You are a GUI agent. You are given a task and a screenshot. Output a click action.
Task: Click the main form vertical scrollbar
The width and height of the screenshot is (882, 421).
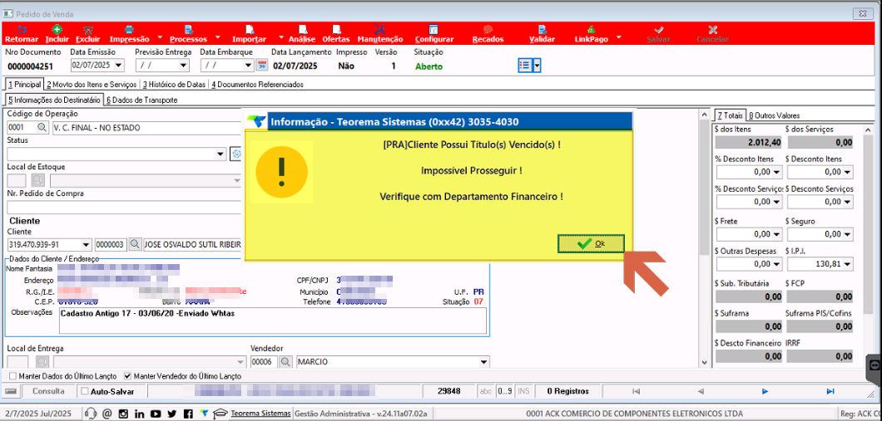[x=703, y=238]
